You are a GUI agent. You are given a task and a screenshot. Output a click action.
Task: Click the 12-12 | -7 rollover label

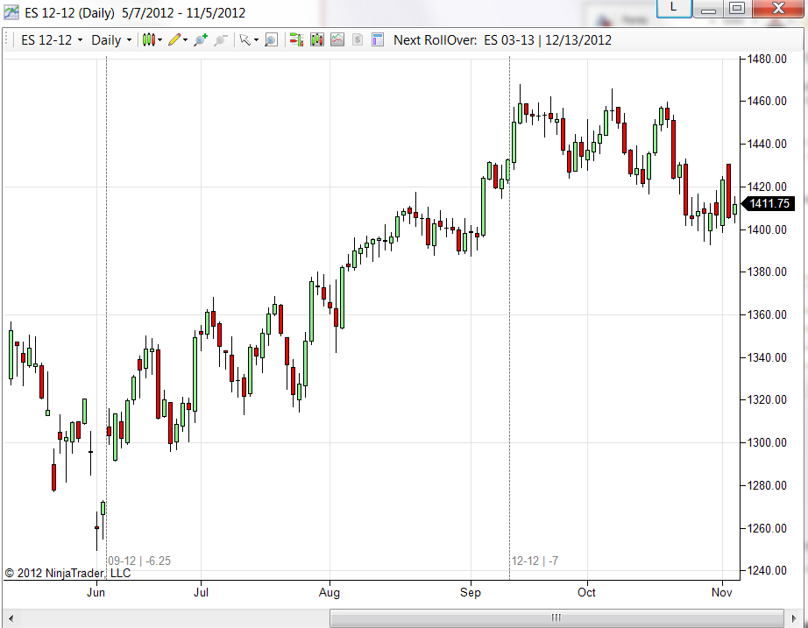535,561
